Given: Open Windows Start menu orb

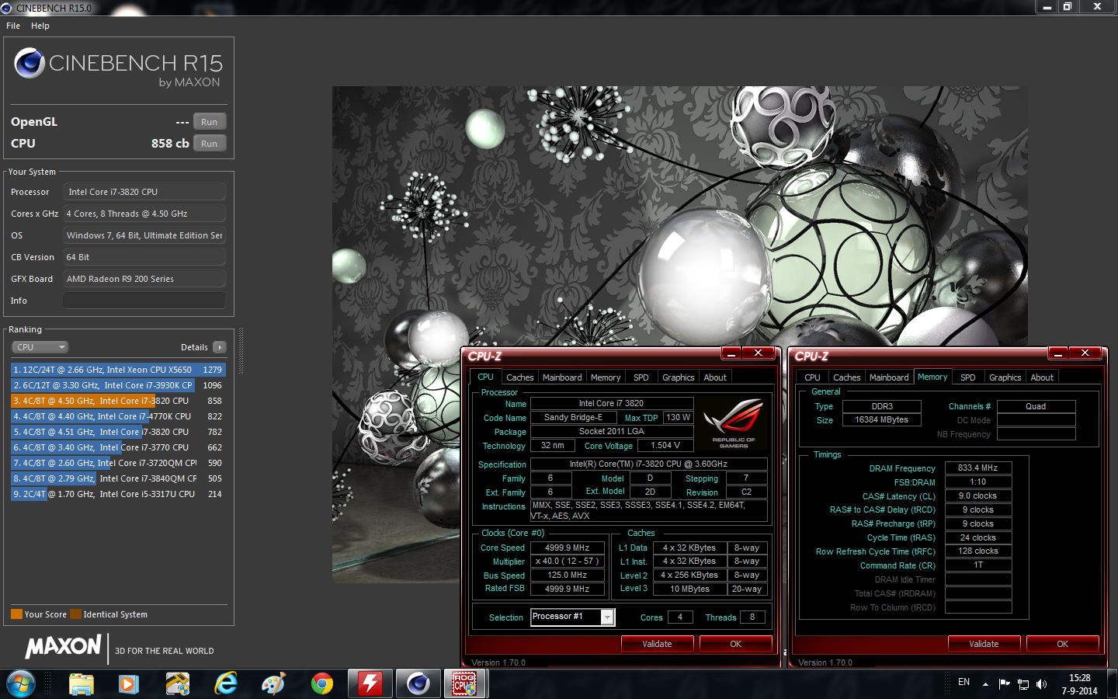Looking at the screenshot, I should [21, 684].
